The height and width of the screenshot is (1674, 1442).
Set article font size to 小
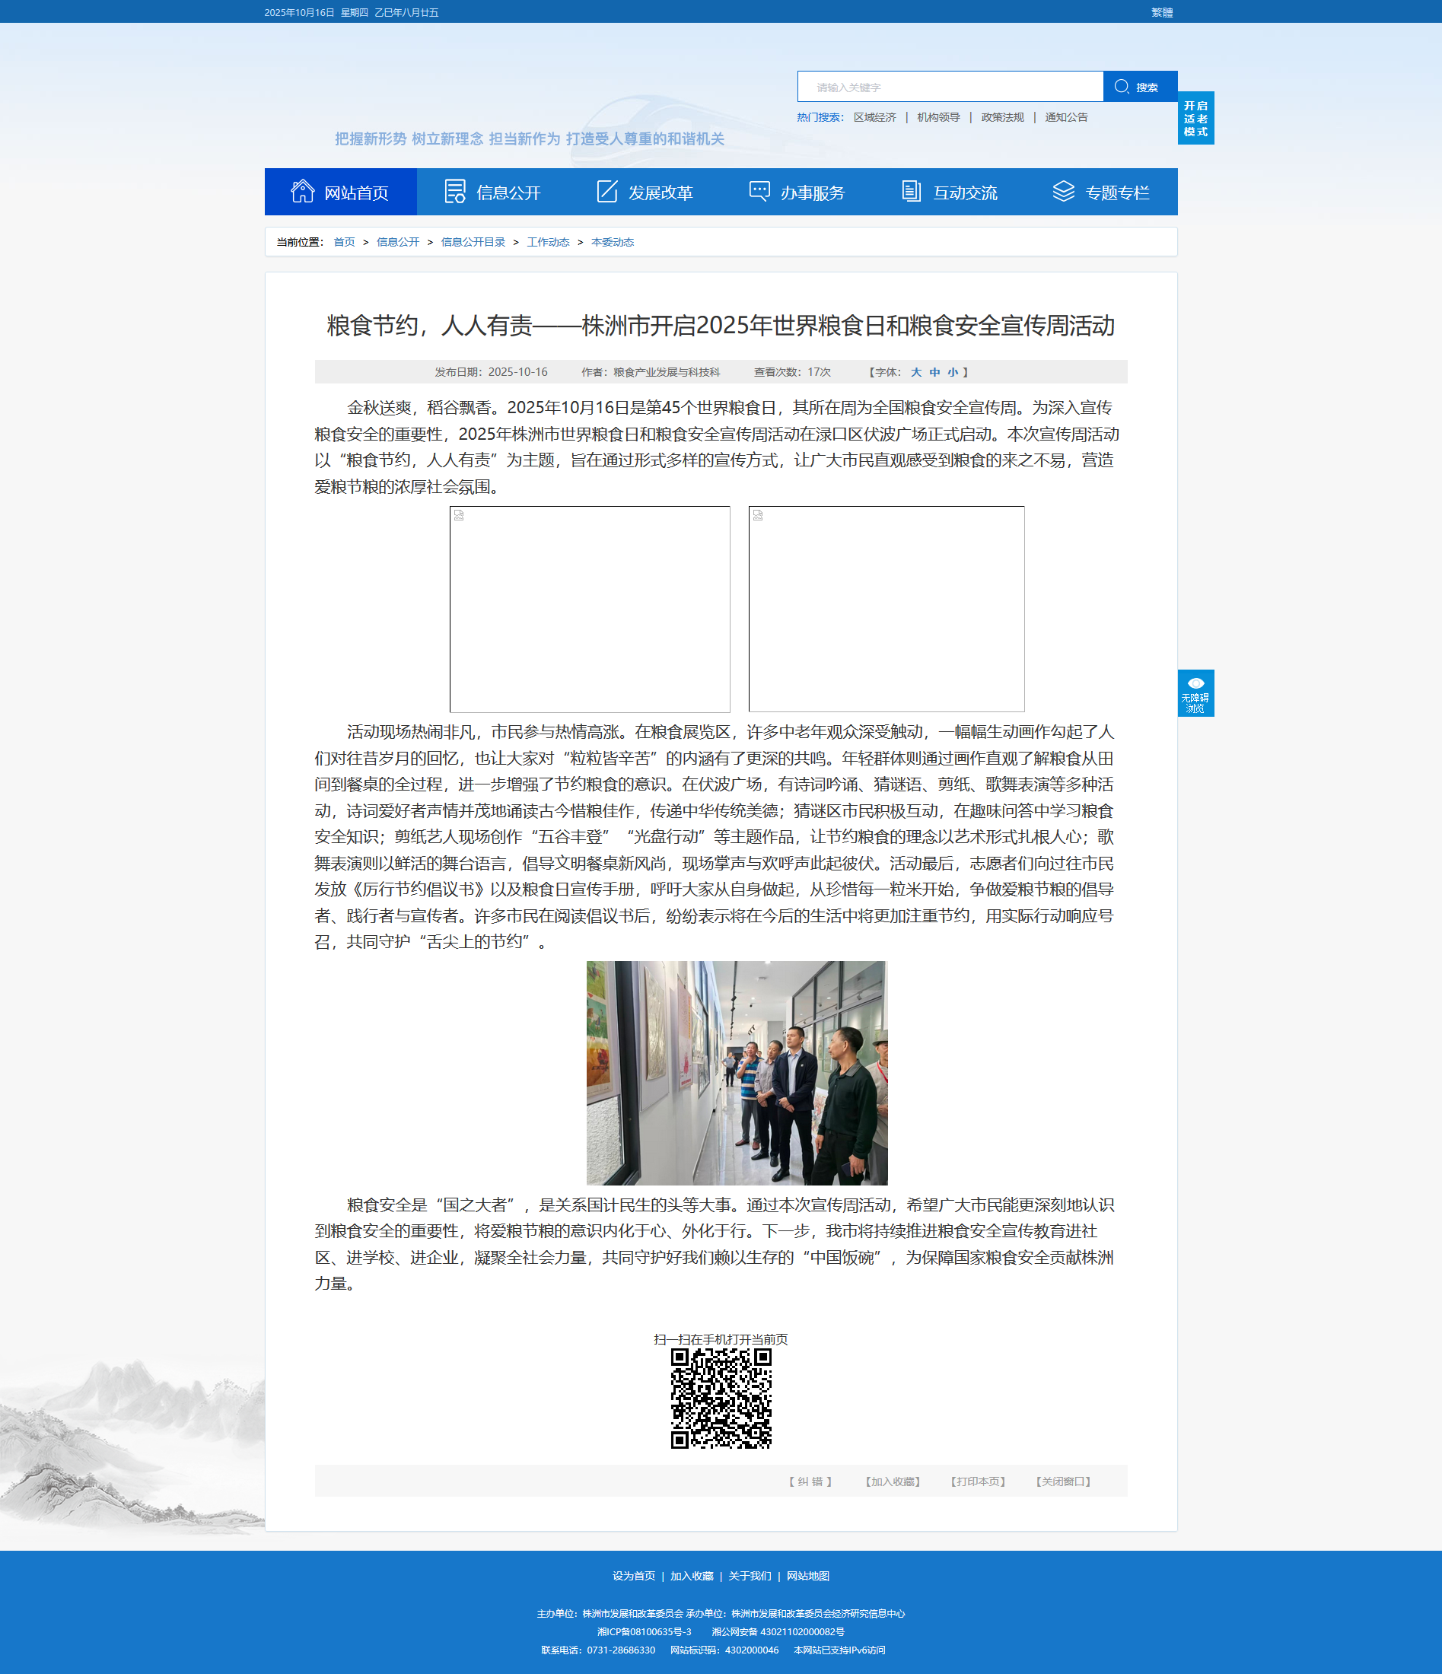click(953, 372)
